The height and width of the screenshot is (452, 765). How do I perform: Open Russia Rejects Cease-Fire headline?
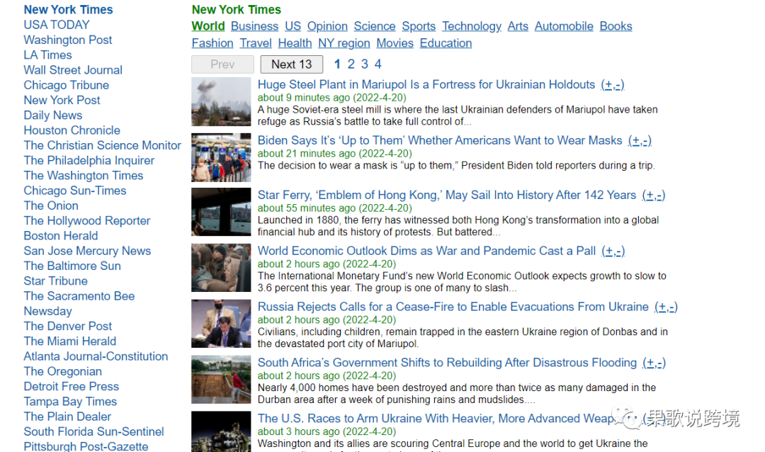(x=453, y=307)
